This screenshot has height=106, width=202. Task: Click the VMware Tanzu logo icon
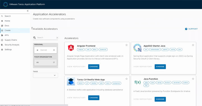(5, 4)
